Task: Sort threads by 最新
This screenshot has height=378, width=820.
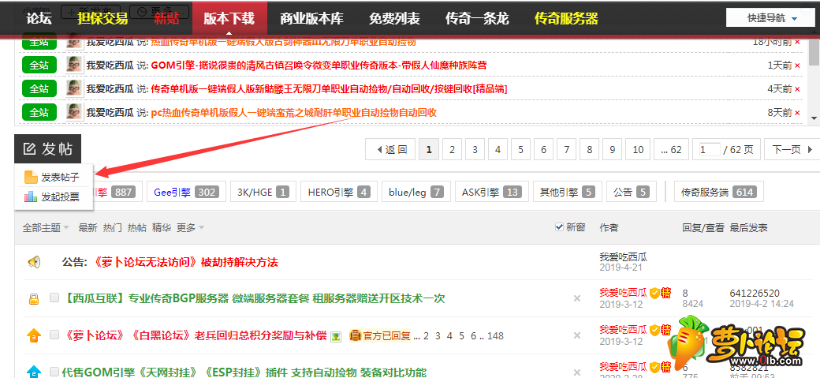Action: [88, 228]
